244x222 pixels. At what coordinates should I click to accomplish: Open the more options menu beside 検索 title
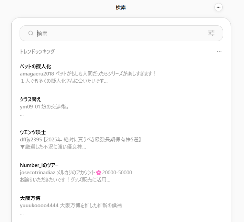click(x=219, y=7)
